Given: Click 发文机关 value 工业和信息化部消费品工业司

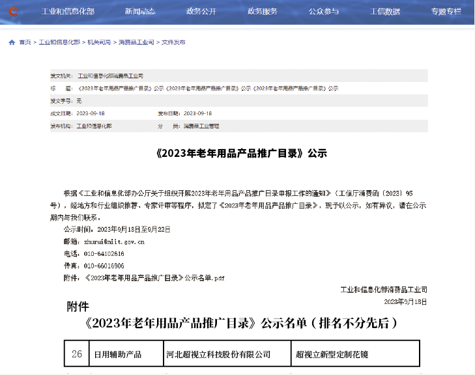Looking at the screenshot, I should point(111,76).
